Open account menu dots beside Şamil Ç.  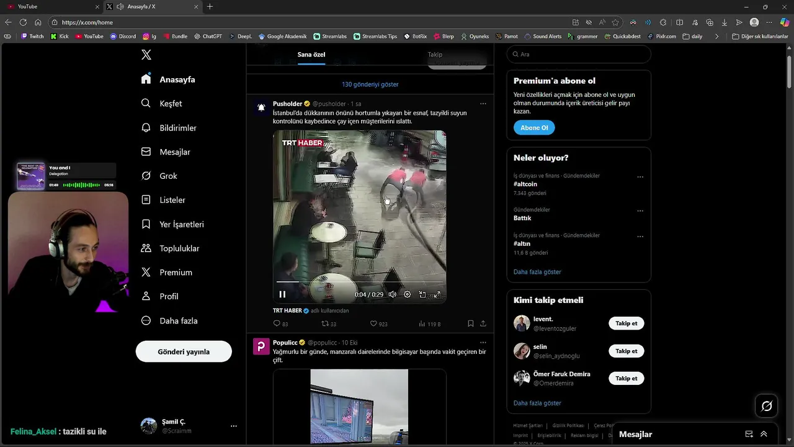click(x=234, y=426)
